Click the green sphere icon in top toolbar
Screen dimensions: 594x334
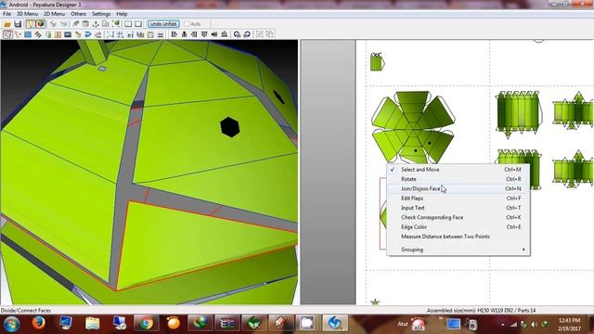click(116, 24)
